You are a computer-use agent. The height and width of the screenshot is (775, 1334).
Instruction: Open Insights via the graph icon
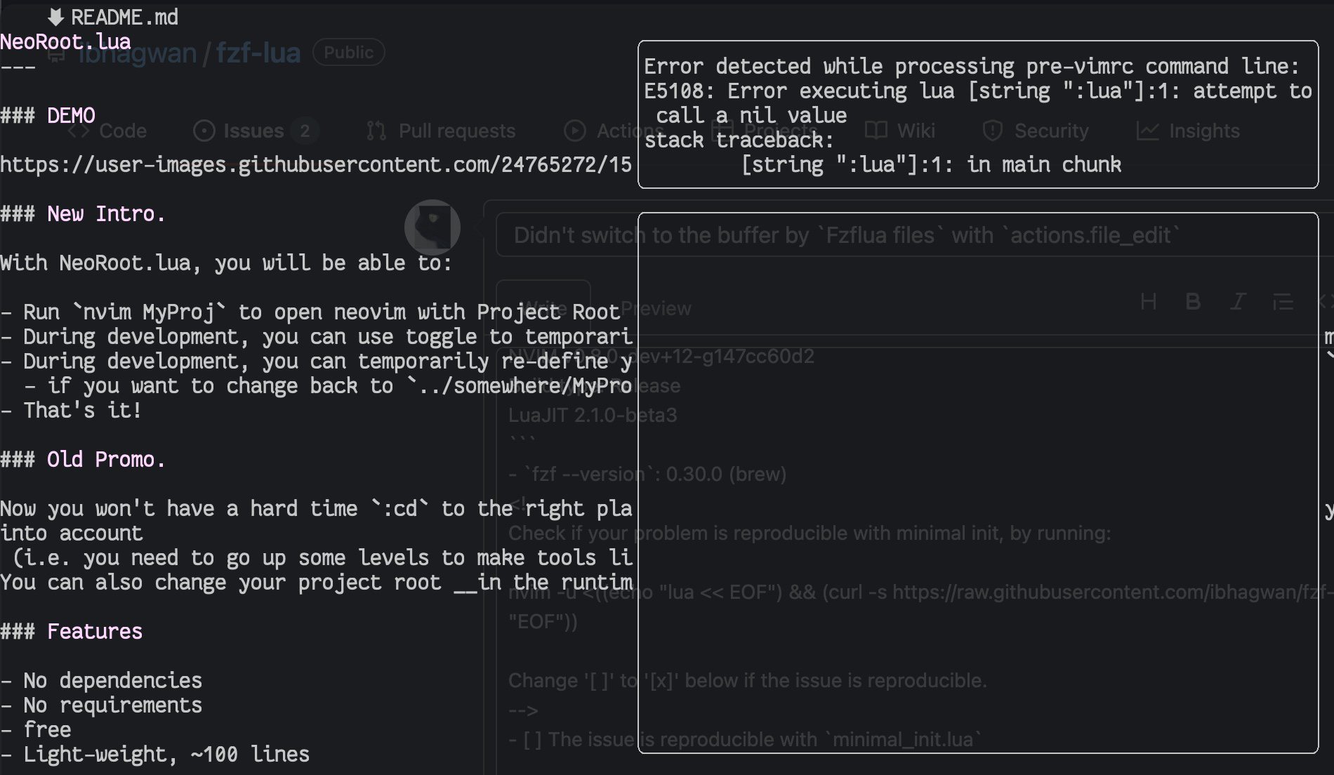(1147, 131)
